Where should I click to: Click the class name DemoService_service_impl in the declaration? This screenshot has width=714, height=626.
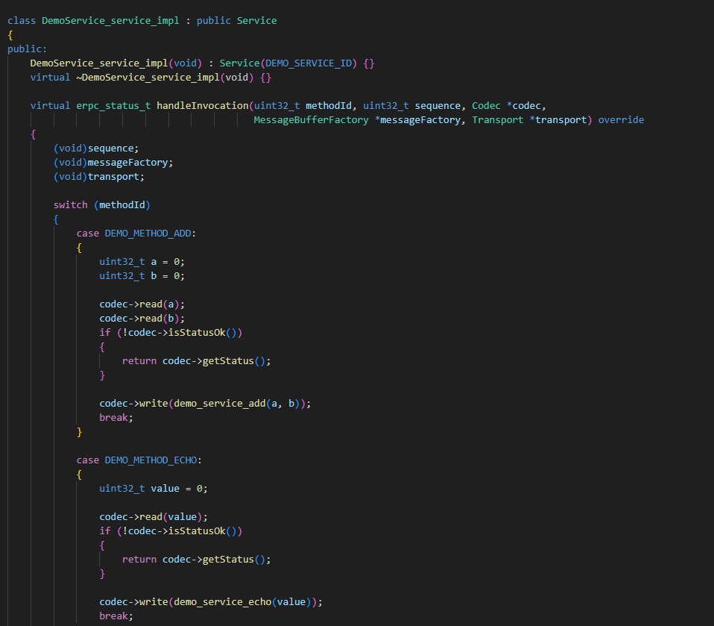click(x=110, y=21)
